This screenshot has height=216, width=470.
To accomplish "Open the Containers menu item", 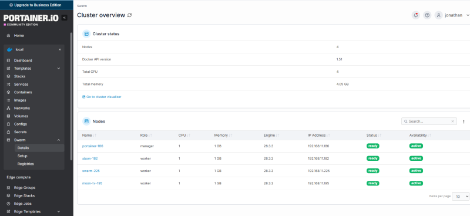I will coord(23,92).
